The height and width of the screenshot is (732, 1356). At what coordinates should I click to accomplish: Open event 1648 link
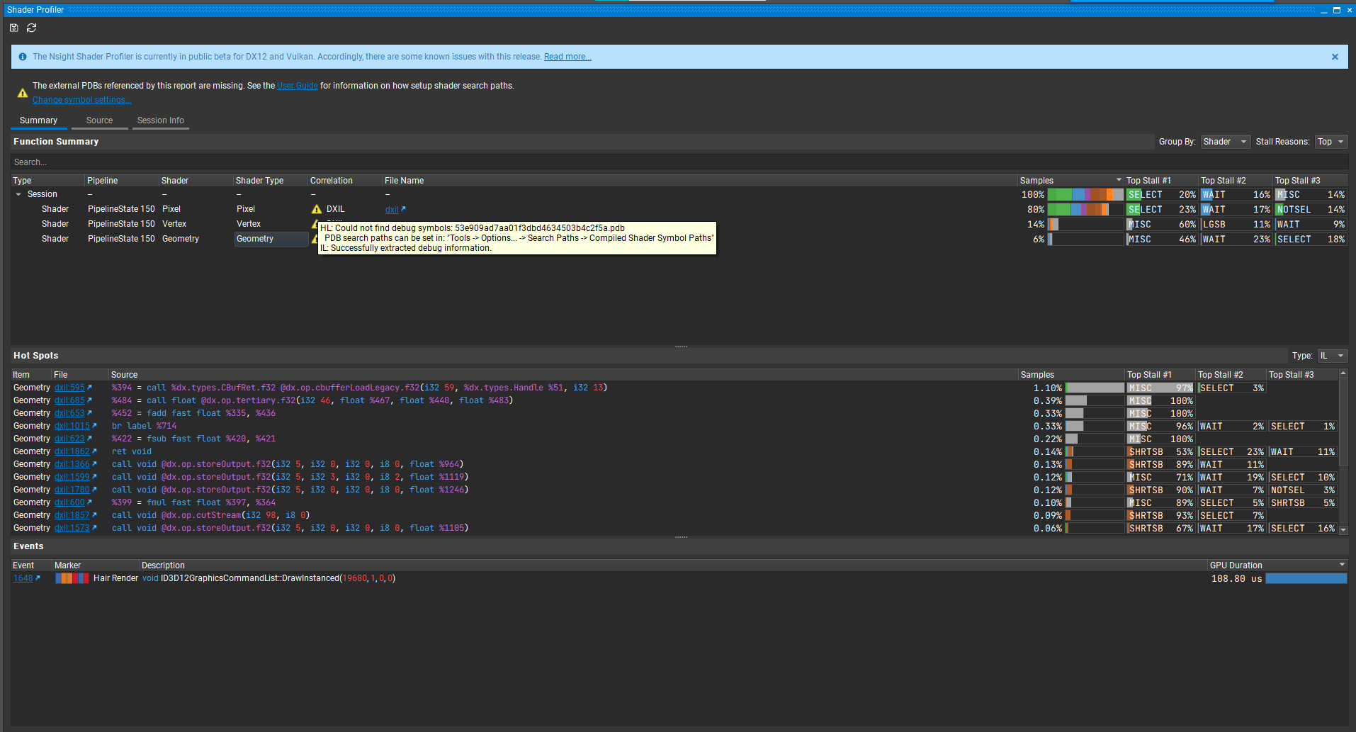tap(23, 578)
